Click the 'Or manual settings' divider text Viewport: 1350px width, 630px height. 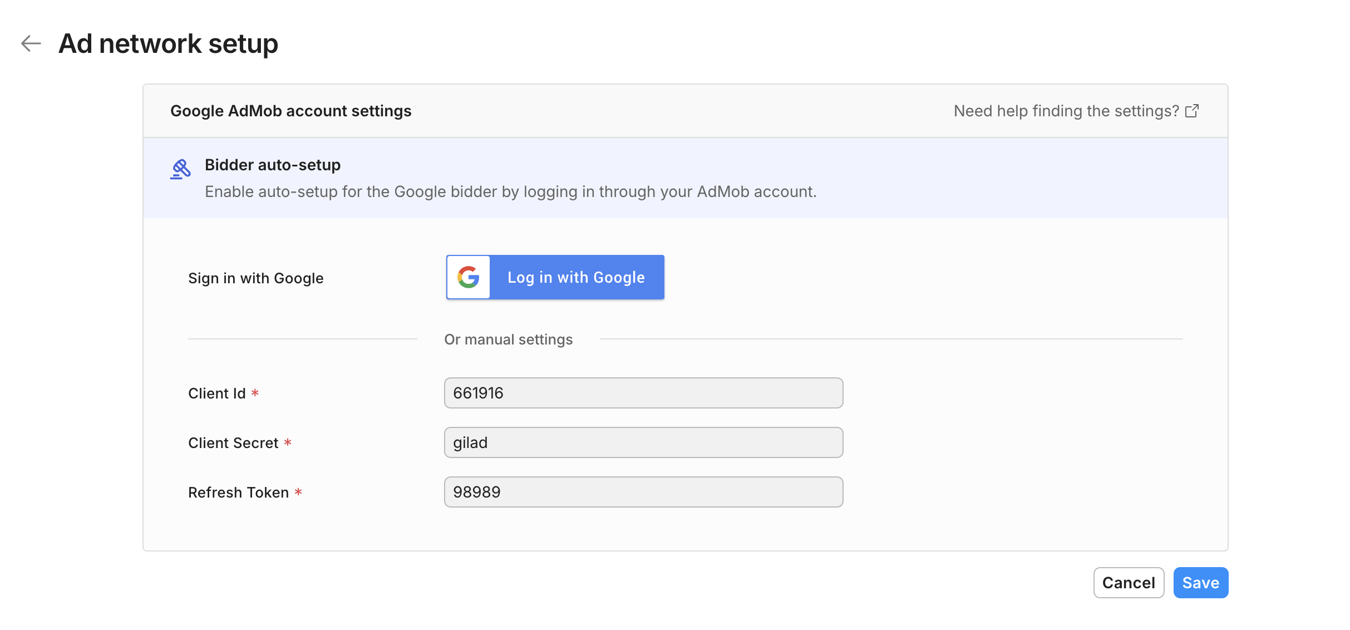click(508, 339)
